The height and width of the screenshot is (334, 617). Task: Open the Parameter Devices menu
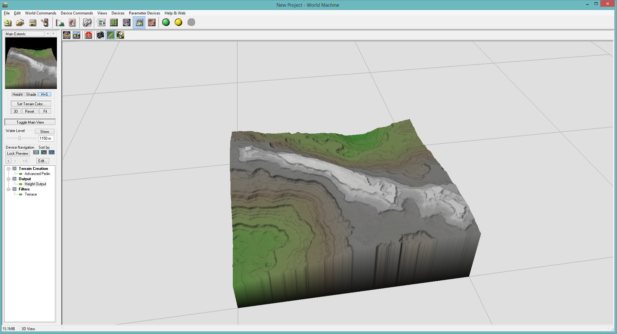click(144, 13)
